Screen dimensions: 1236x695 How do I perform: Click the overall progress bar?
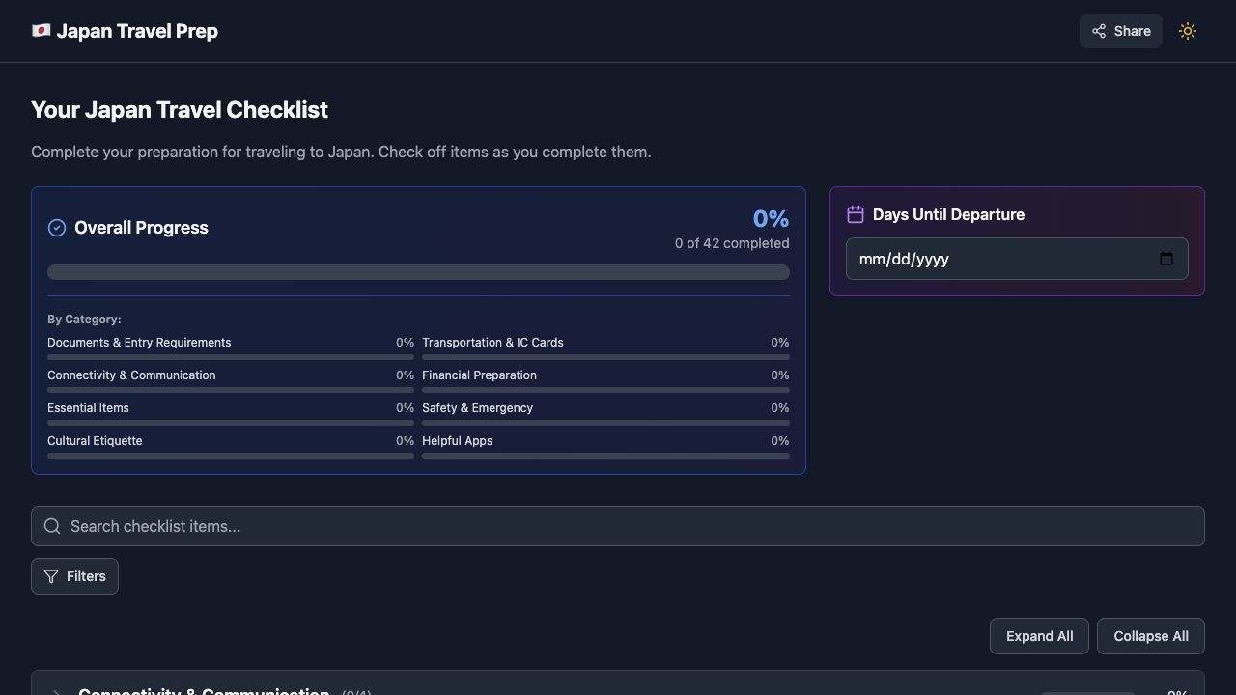tap(418, 272)
